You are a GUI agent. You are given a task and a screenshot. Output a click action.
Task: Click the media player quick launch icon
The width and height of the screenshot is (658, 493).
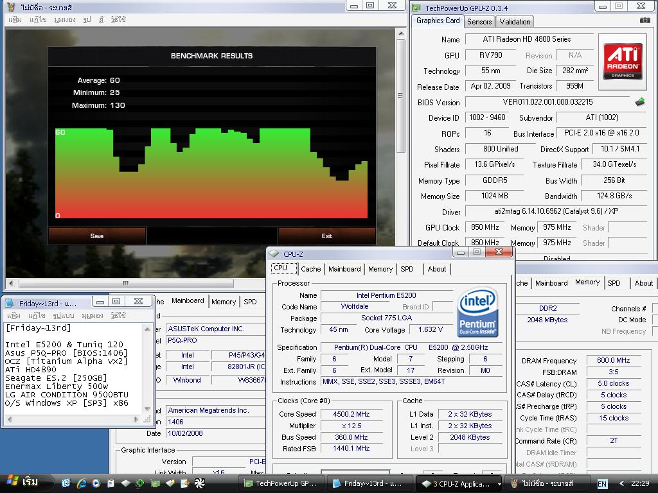click(x=96, y=483)
